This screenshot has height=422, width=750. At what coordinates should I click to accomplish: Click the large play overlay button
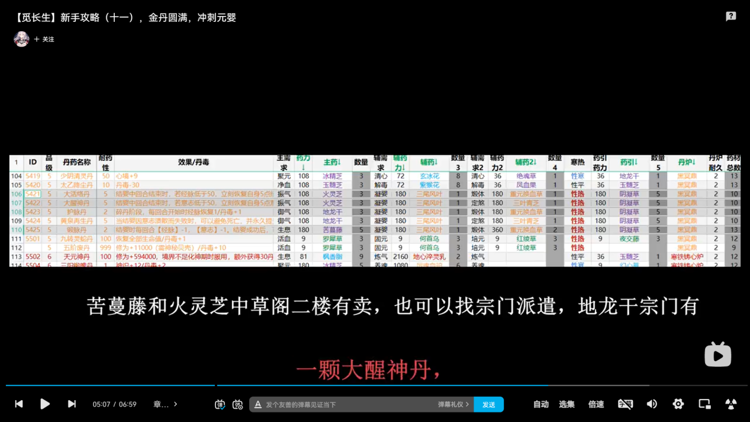(717, 355)
